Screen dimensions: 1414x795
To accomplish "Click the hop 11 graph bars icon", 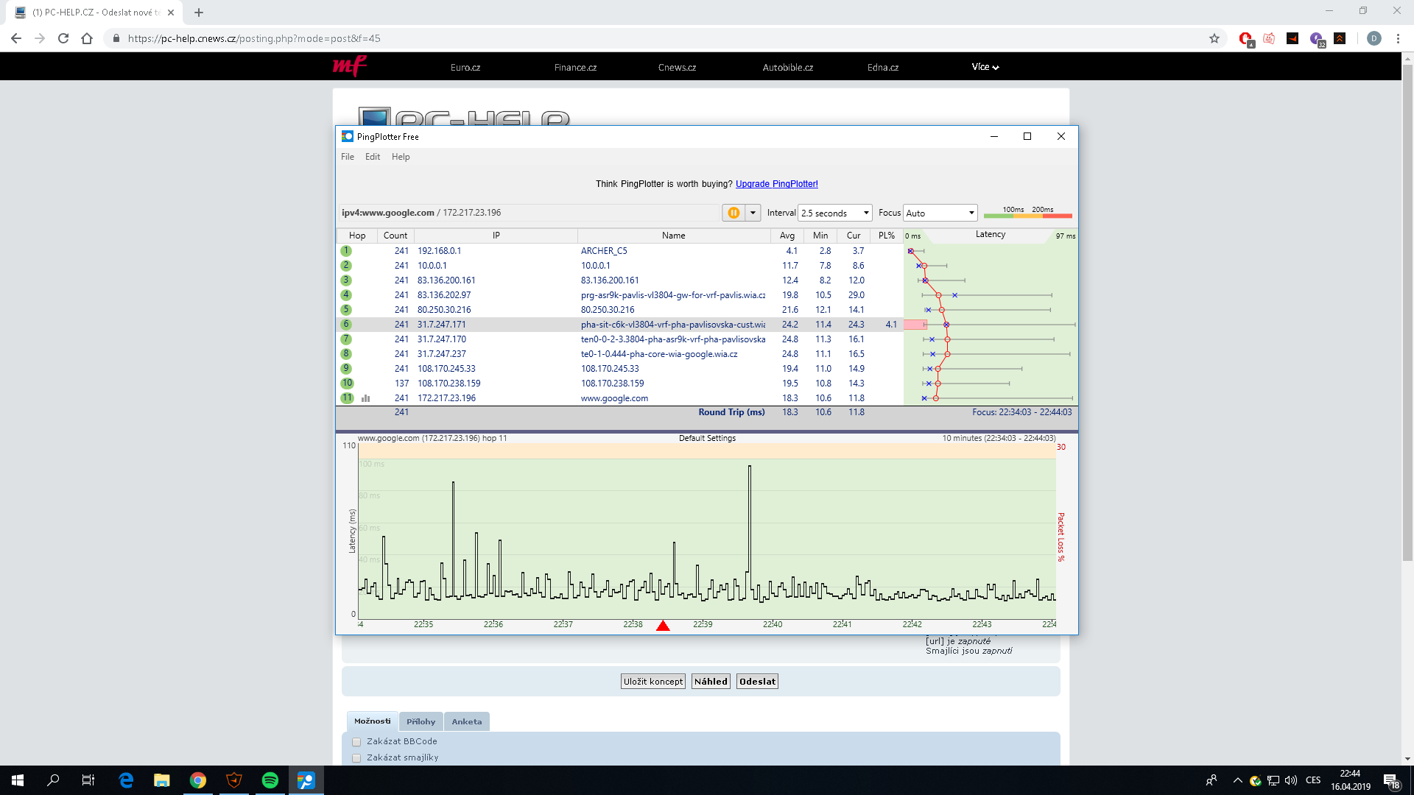I will coord(365,398).
